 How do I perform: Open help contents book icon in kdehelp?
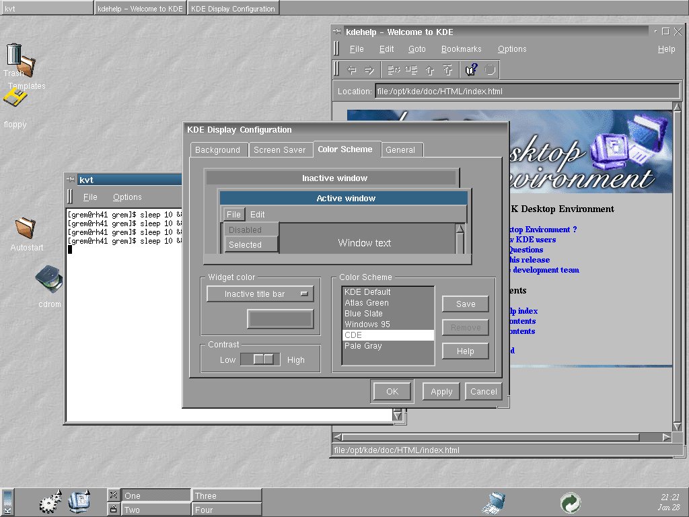point(471,70)
